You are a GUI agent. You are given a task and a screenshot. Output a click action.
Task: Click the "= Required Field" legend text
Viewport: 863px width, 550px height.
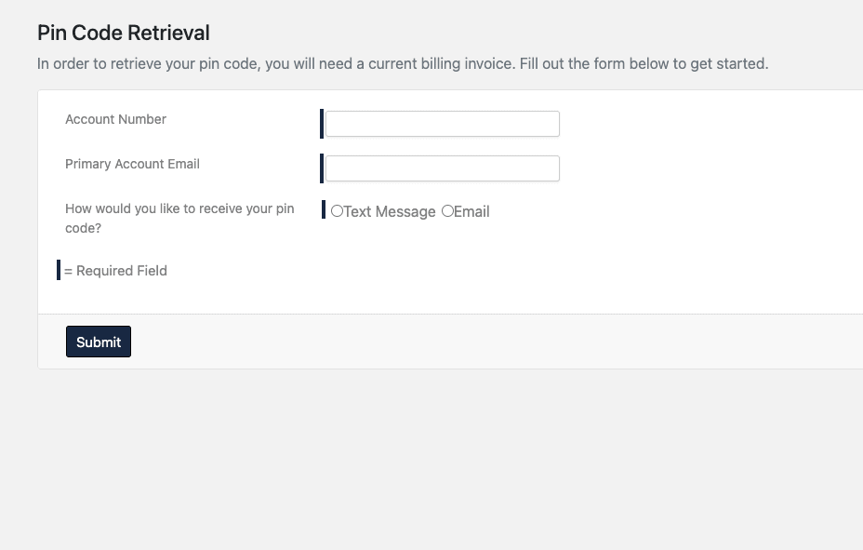115,271
